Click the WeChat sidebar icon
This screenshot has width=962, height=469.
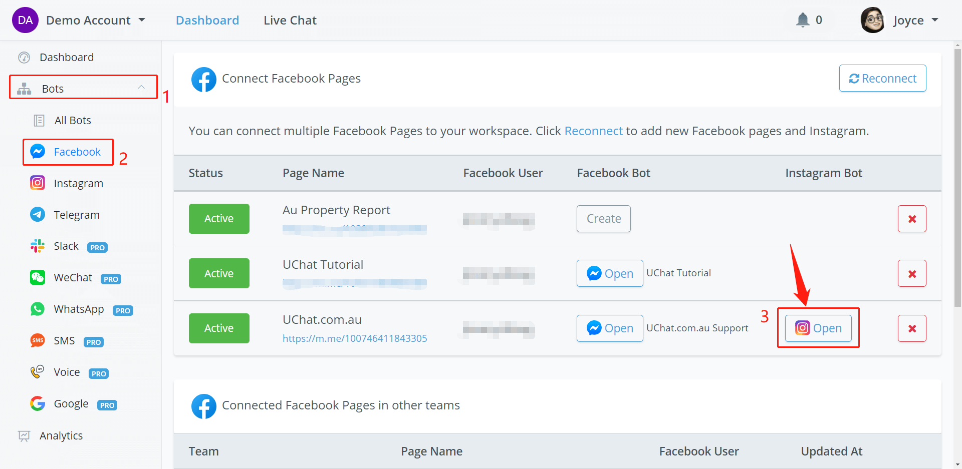pyautogui.click(x=38, y=277)
